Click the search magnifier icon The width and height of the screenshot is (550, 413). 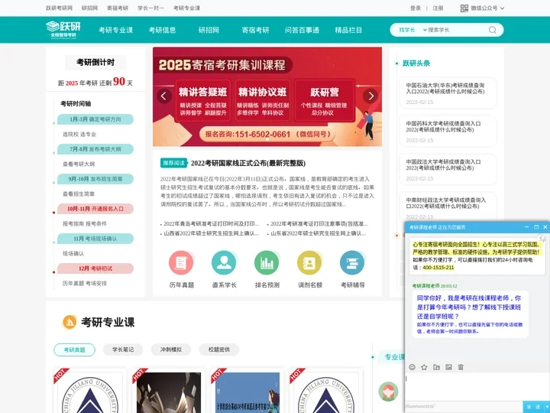pyautogui.click(x=493, y=30)
